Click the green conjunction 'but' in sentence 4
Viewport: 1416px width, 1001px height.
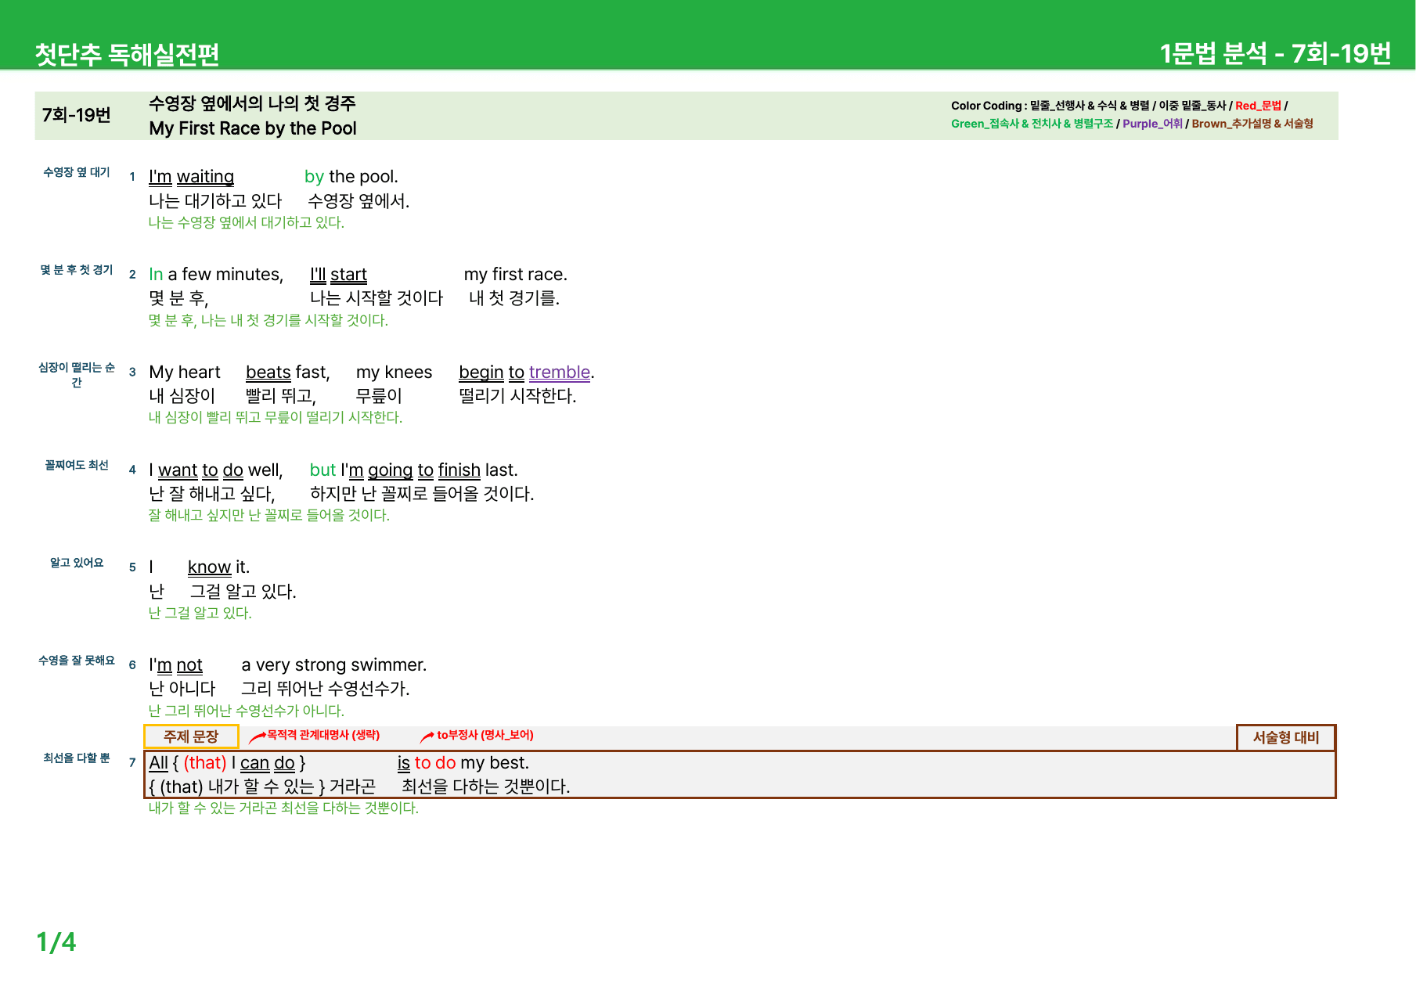(322, 470)
